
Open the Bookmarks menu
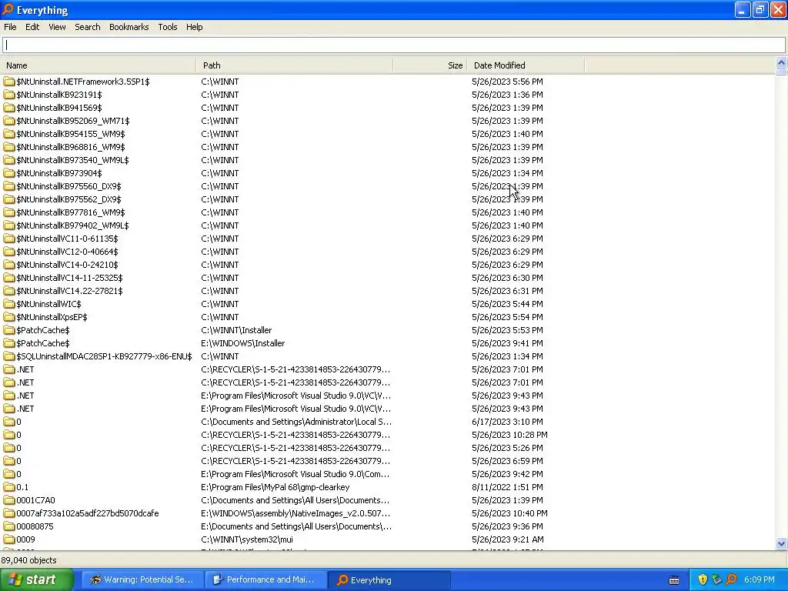click(x=129, y=27)
